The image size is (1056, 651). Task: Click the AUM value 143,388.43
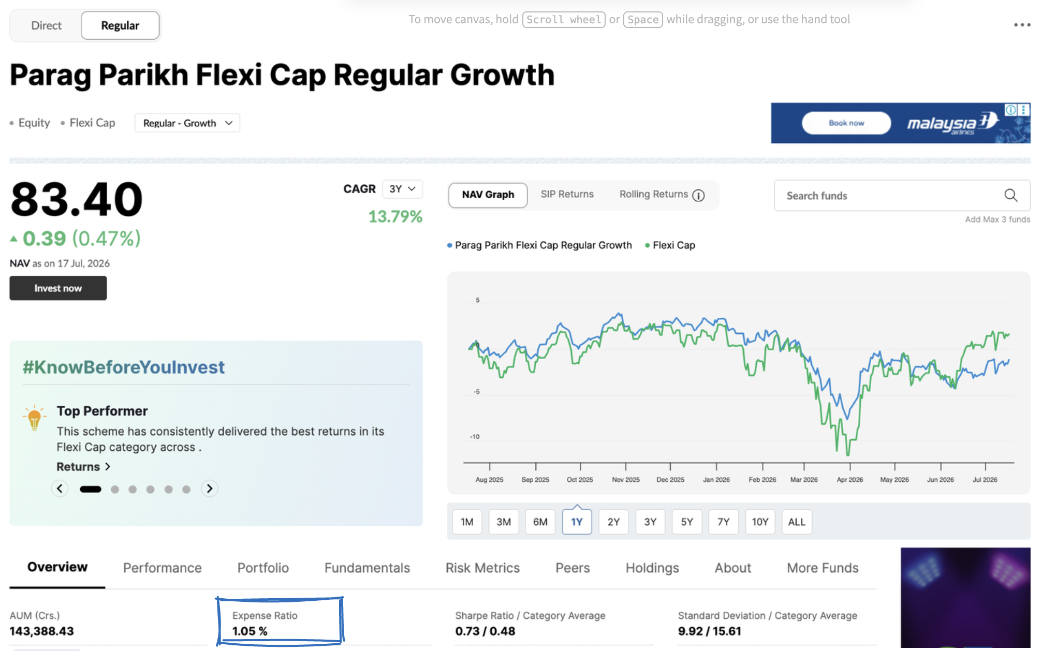point(42,631)
